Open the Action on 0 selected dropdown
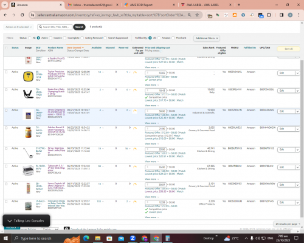This screenshot has height=243, width=304. click(x=18, y=27)
